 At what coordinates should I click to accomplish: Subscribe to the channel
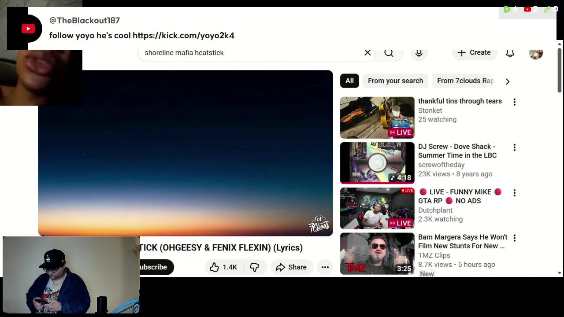[x=156, y=267]
